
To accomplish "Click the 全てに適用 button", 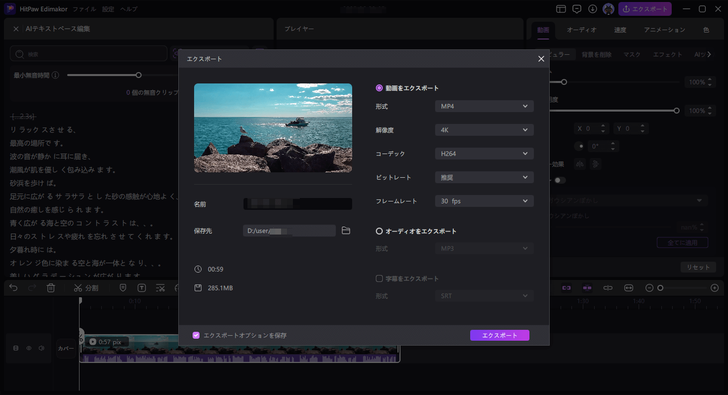I will (x=682, y=242).
